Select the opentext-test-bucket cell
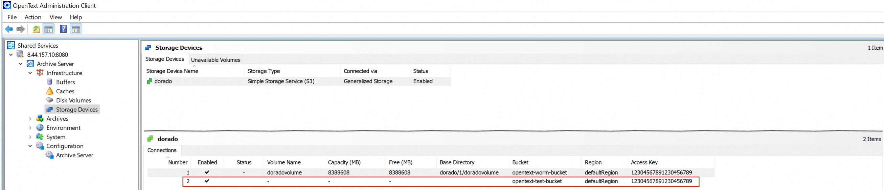Image resolution: width=884 pixels, height=190 pixels. click(537, 181)
